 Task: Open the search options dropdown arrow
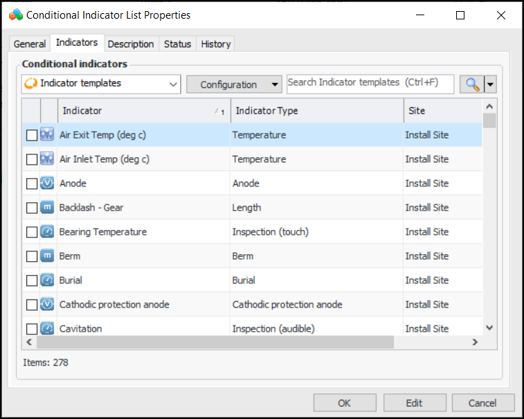coord(491,84)
